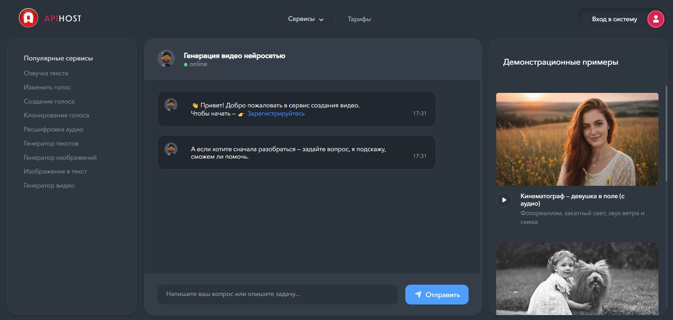Open Популярные сервисы section
Viewport: 673px width, 320px height.
point(58,58)
